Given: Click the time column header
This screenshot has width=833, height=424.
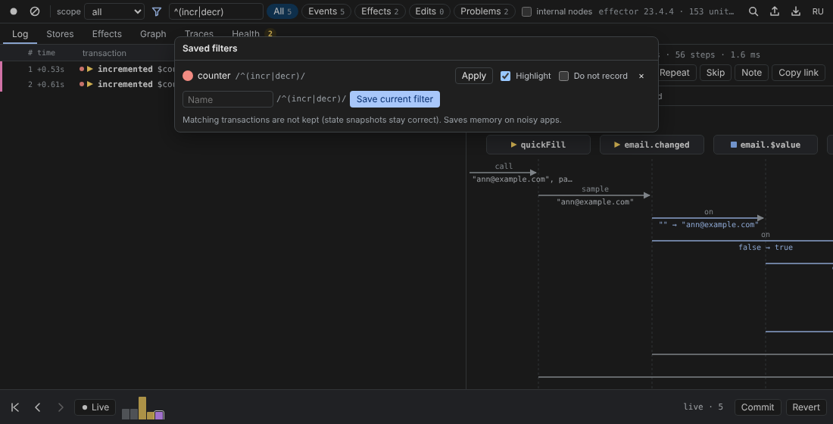Looking at the screenshot, I should [x=46, y=52].
